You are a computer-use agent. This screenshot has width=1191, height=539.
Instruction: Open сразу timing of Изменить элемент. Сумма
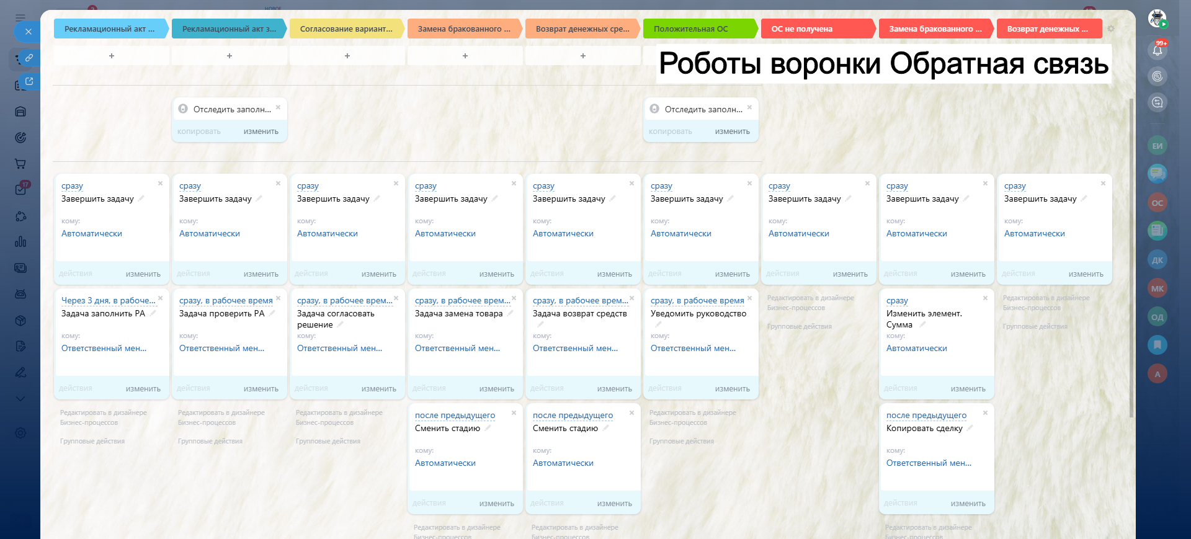[897, 300]
